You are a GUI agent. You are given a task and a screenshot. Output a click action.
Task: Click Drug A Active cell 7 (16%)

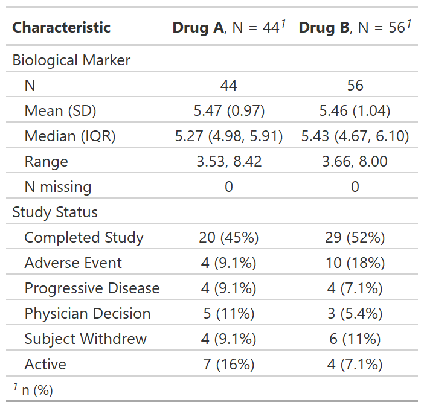tap(228, 364)
